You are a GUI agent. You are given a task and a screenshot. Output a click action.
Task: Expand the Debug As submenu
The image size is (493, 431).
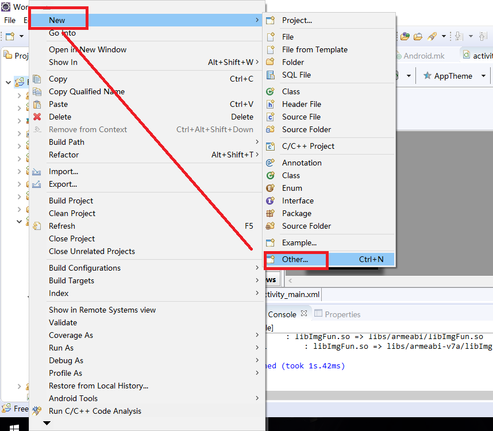[147, 360]
